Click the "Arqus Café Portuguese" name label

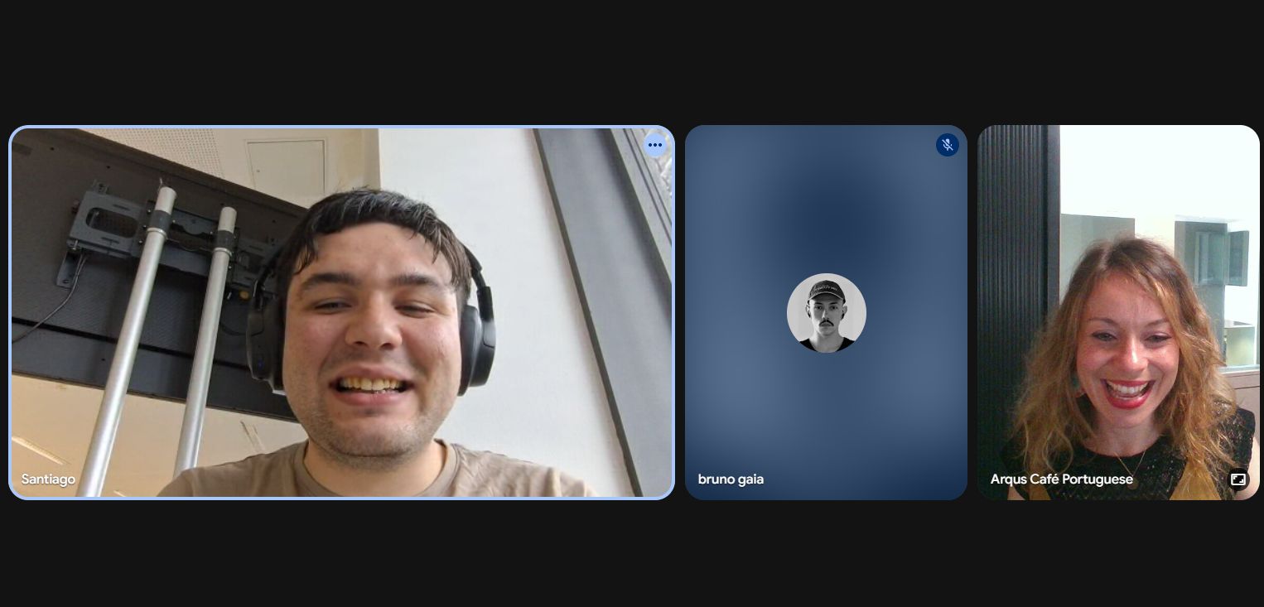[1062, 479]
